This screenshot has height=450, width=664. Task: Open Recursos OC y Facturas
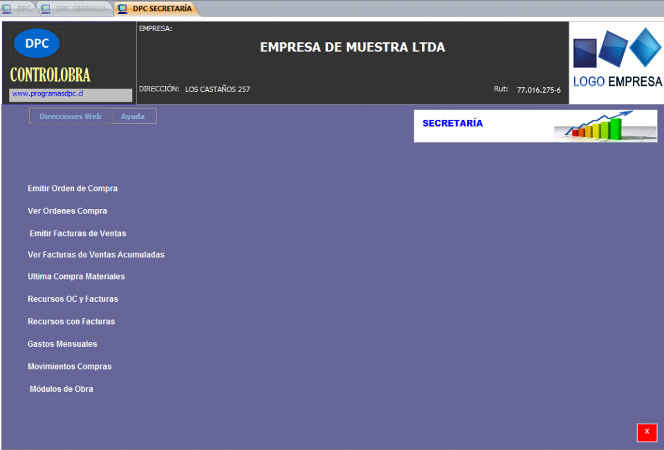click(73, 299)
